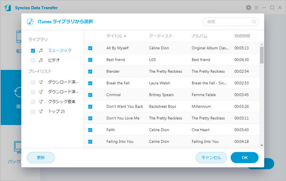Select the ビデオ library item
Viewport: 286px width, 181px height.
coord(54,60)
